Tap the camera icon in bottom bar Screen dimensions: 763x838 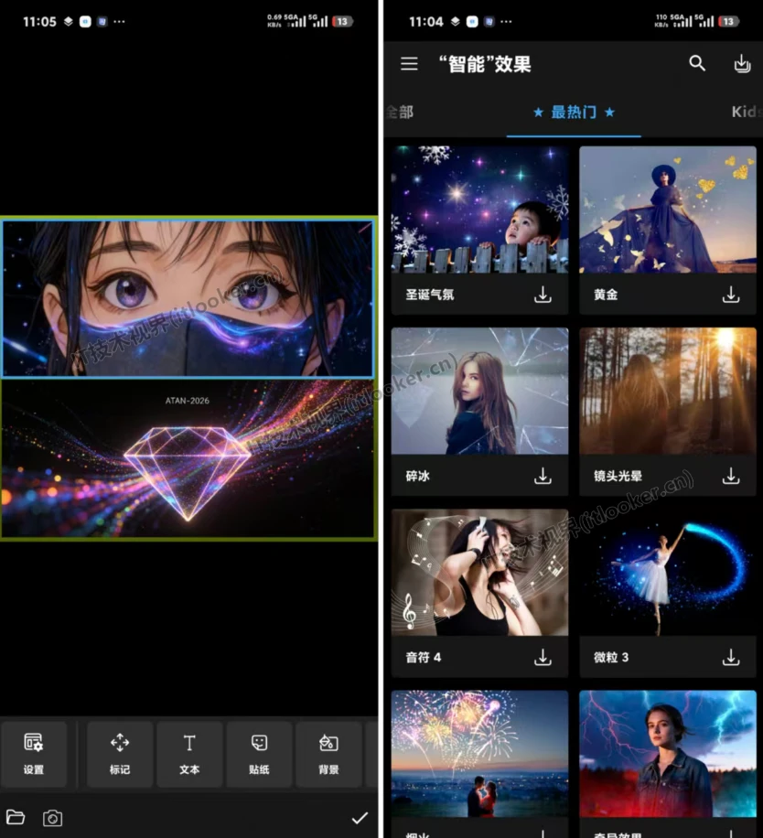click(53, 818)
